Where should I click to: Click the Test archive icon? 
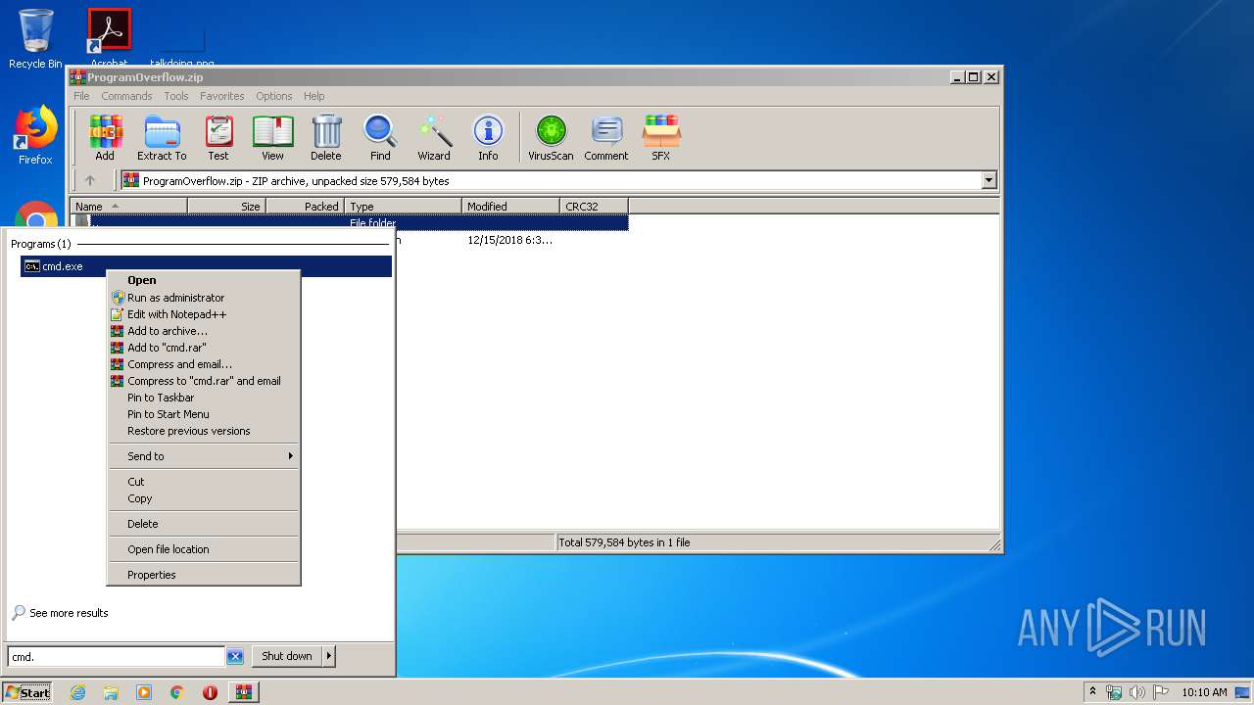coord(218,138)
